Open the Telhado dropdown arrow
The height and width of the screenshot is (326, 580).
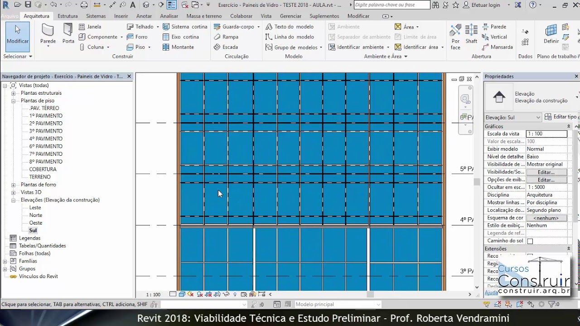click(x=158, y=27)
